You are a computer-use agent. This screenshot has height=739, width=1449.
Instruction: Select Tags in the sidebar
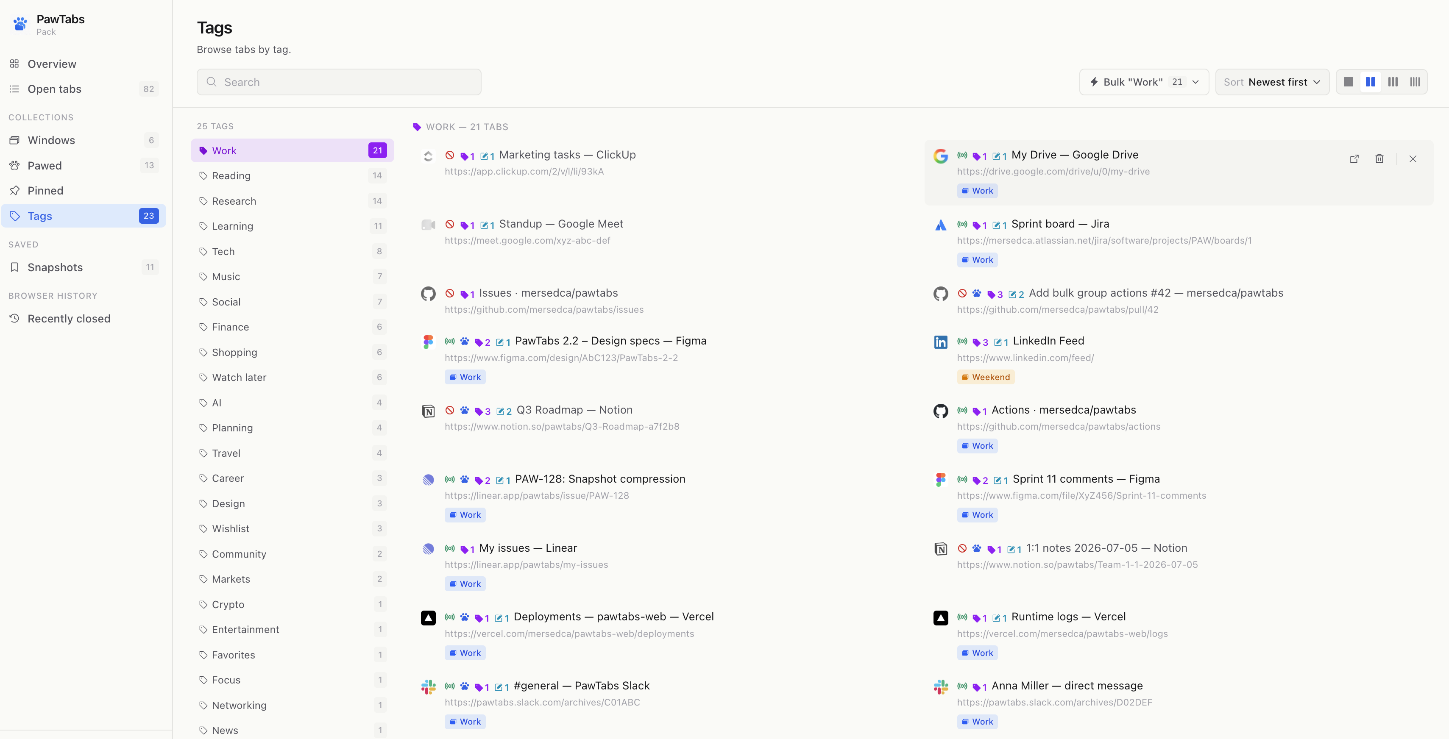83,216
